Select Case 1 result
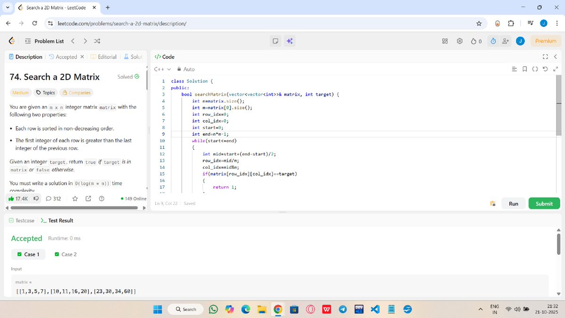The height and width of the screenshot is (318, 565). (28, 254)
